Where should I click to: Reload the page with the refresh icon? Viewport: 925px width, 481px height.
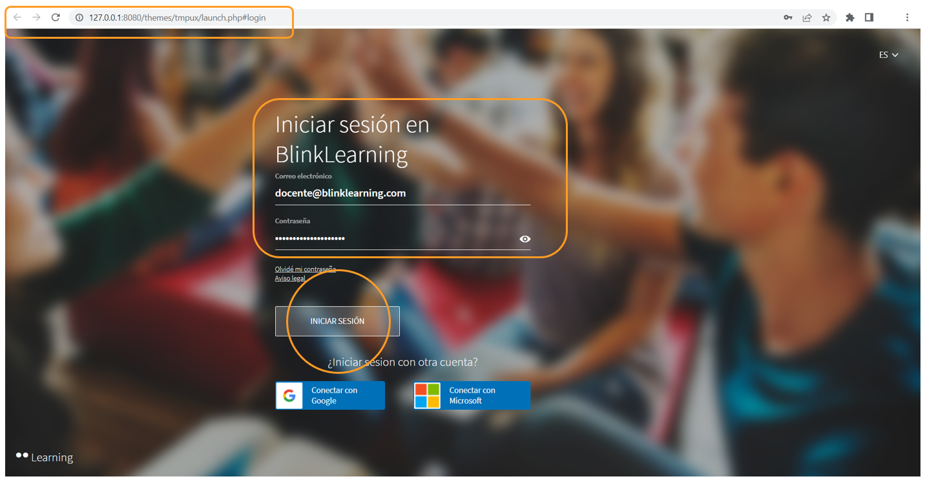pyautogui.click(x=56, y=17)
